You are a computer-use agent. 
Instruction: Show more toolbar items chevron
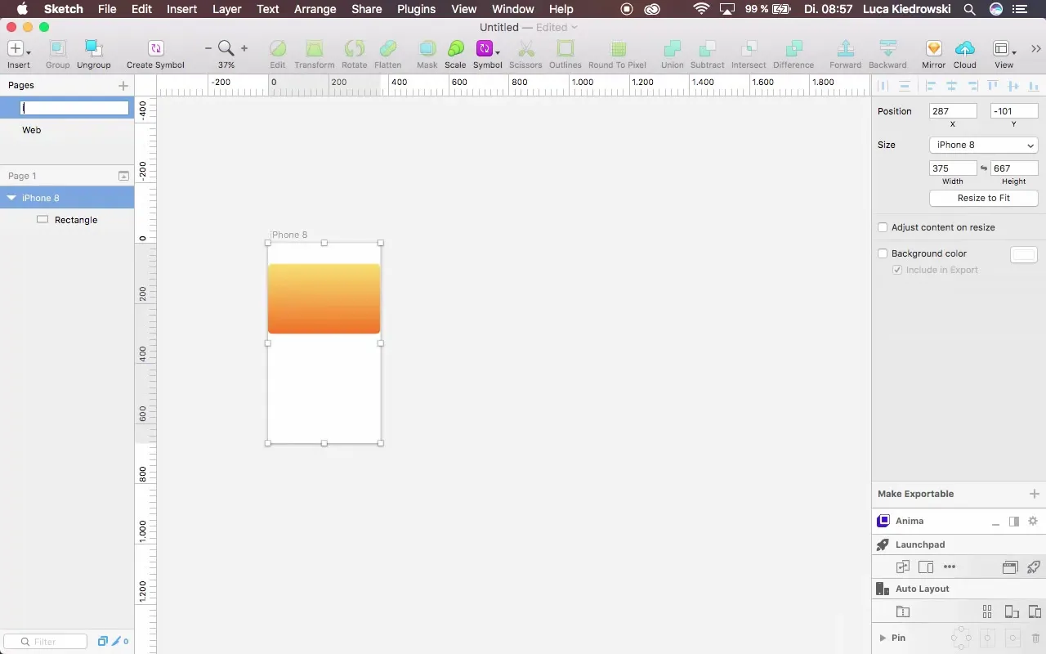click(1036, 49)
